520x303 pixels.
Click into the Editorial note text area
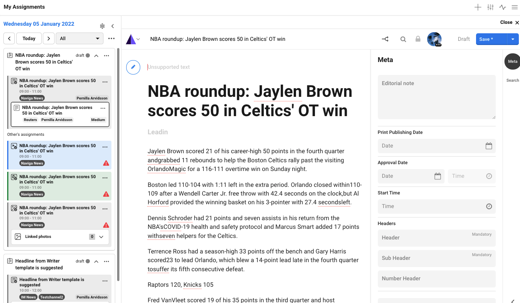coord(436,97)
